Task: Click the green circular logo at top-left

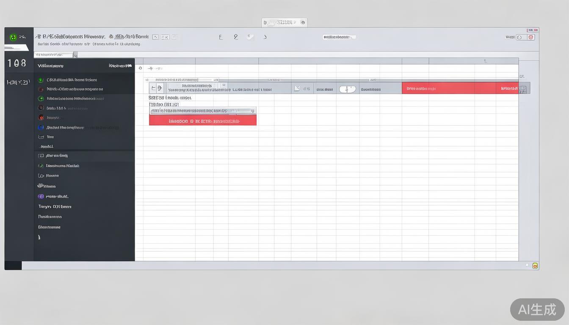Action: (x=13, y=37)
